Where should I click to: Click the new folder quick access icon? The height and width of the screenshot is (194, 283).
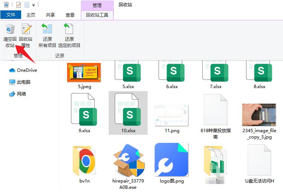[27, 5]
